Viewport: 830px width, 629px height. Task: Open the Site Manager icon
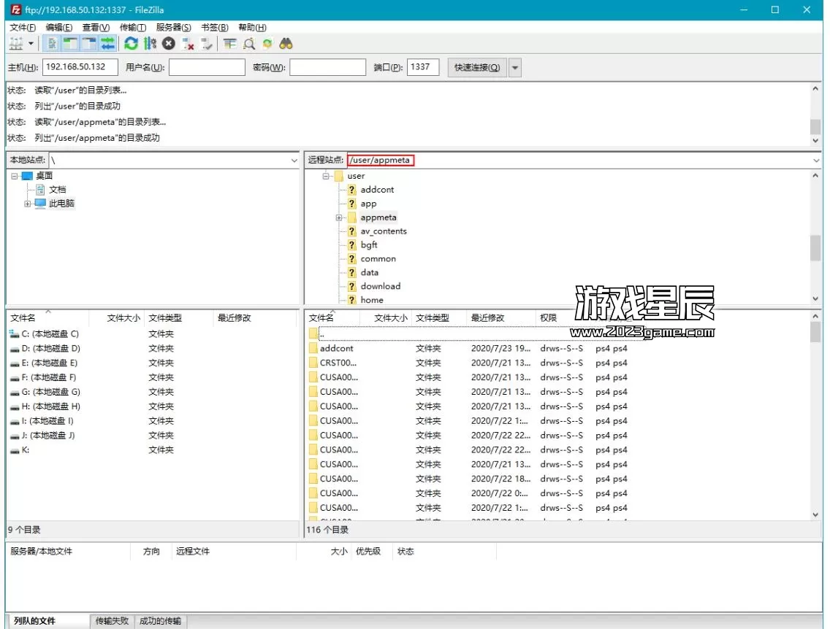pyautogui.click(x=15, y=44)
